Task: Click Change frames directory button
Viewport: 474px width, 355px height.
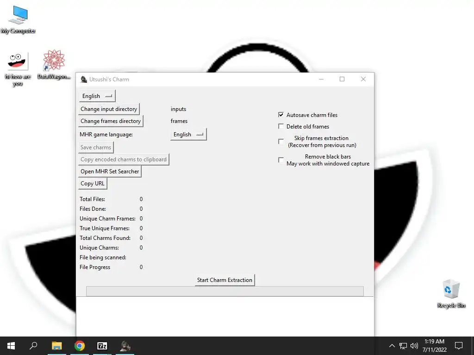Action: 111,121
